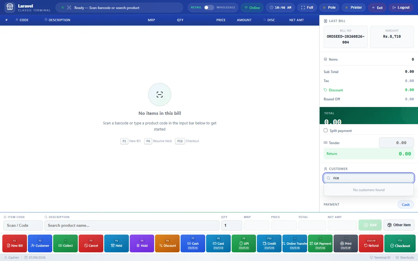This screenshot has height=261, width=418.
Task: Click the Laravel store logo icon
Action: click(10, 7)
